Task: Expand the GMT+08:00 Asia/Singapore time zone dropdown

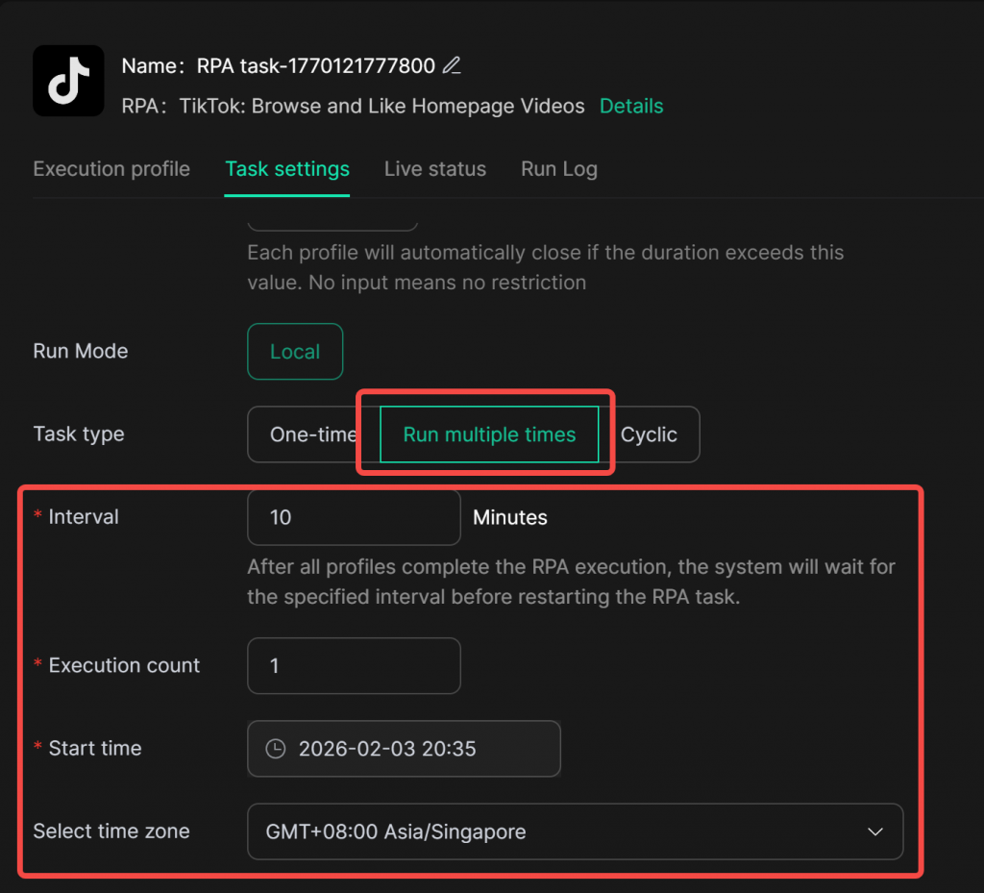Action: tap(574, 831)
